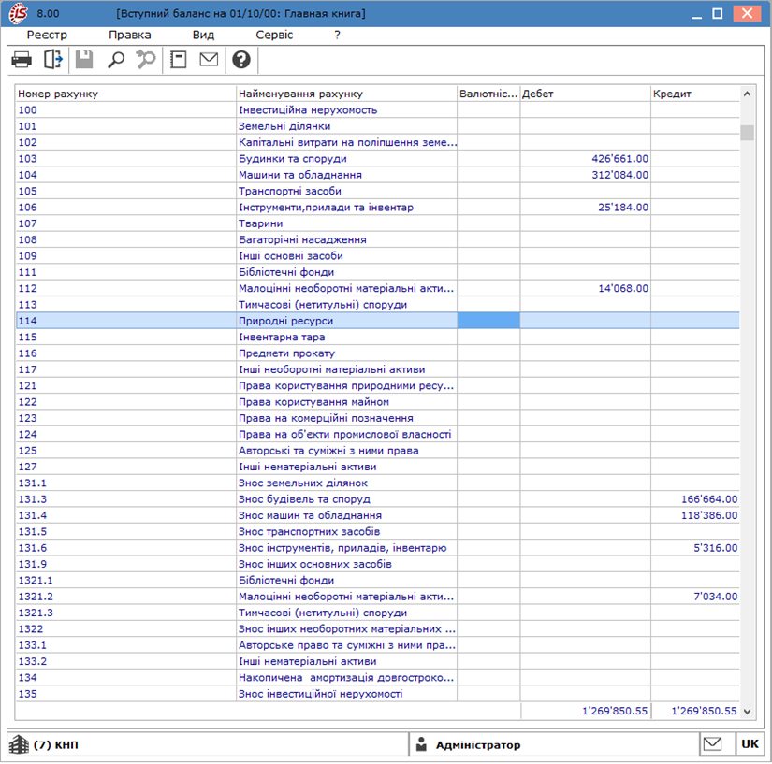Open the Вид menu
This screenshot has height=764, width=772.
(203, 35)
